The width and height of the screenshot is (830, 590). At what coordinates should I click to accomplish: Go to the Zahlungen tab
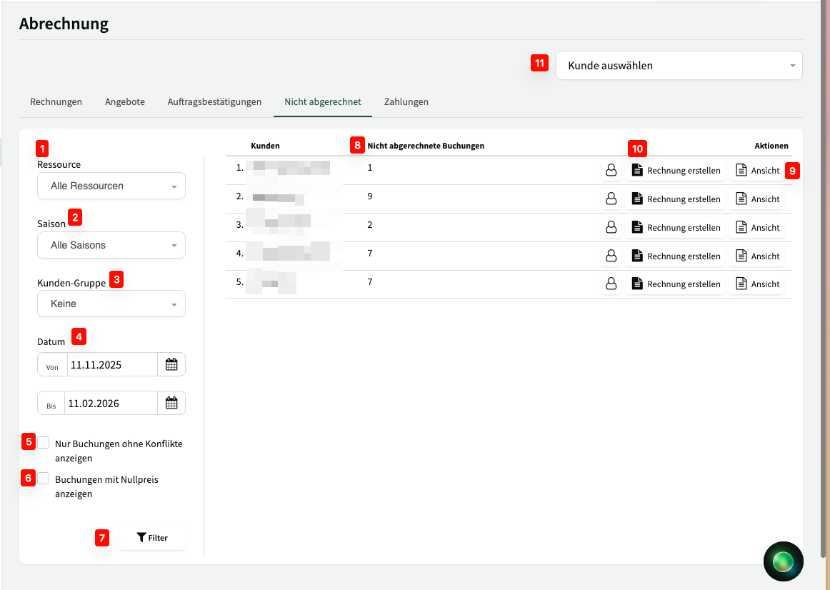pos(406,101)
